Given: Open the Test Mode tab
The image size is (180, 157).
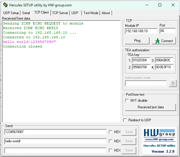Looking at the screenshot, I should tap(91, 13).
